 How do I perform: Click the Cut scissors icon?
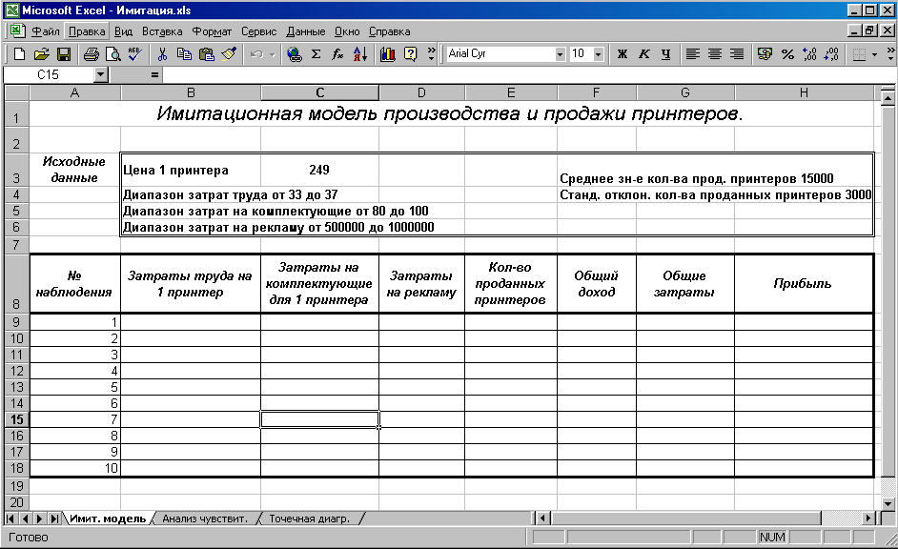(162, 54)
